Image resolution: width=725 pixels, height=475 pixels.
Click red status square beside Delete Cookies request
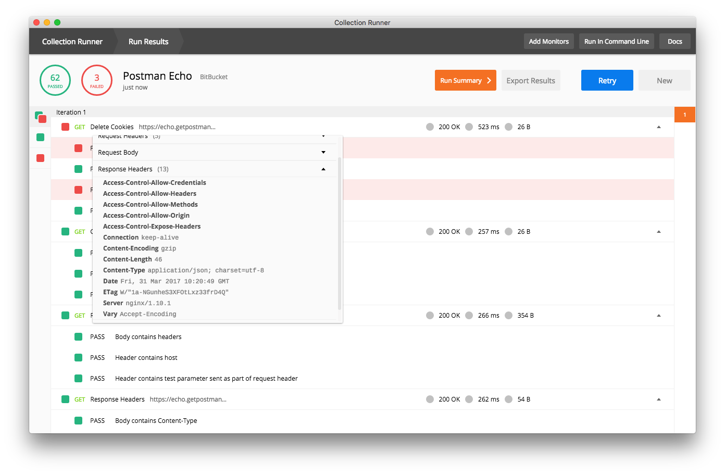65,127
